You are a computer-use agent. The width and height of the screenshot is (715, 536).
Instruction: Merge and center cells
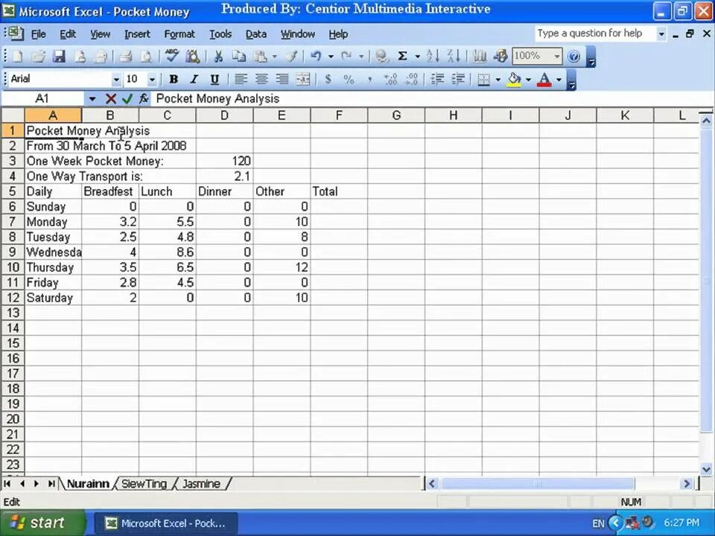click(x=303, y=80)
